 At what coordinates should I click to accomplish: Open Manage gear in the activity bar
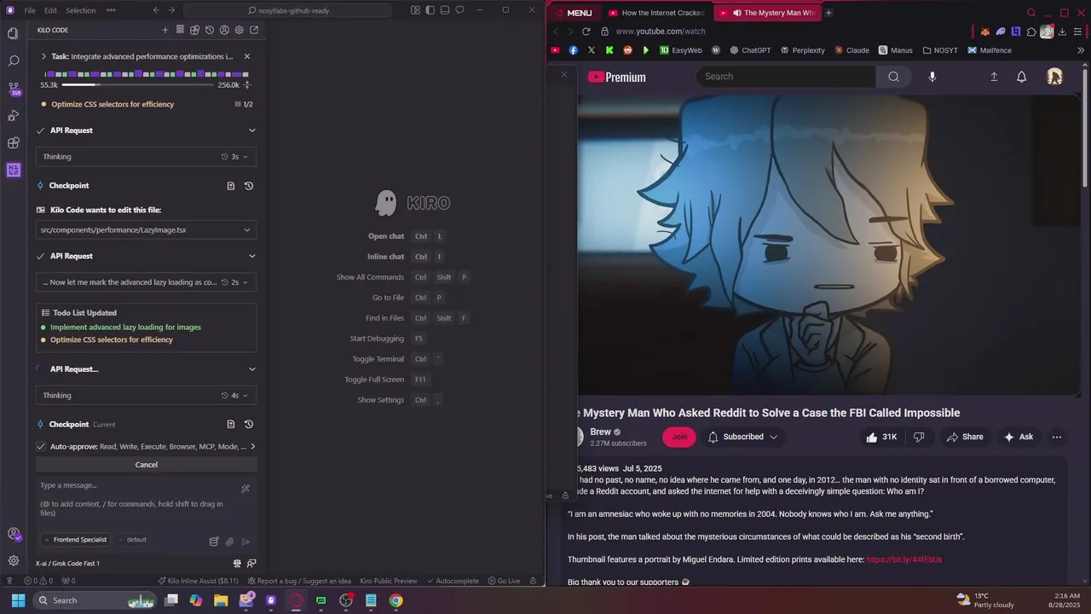pyautogui.click(x=13, y=560)
